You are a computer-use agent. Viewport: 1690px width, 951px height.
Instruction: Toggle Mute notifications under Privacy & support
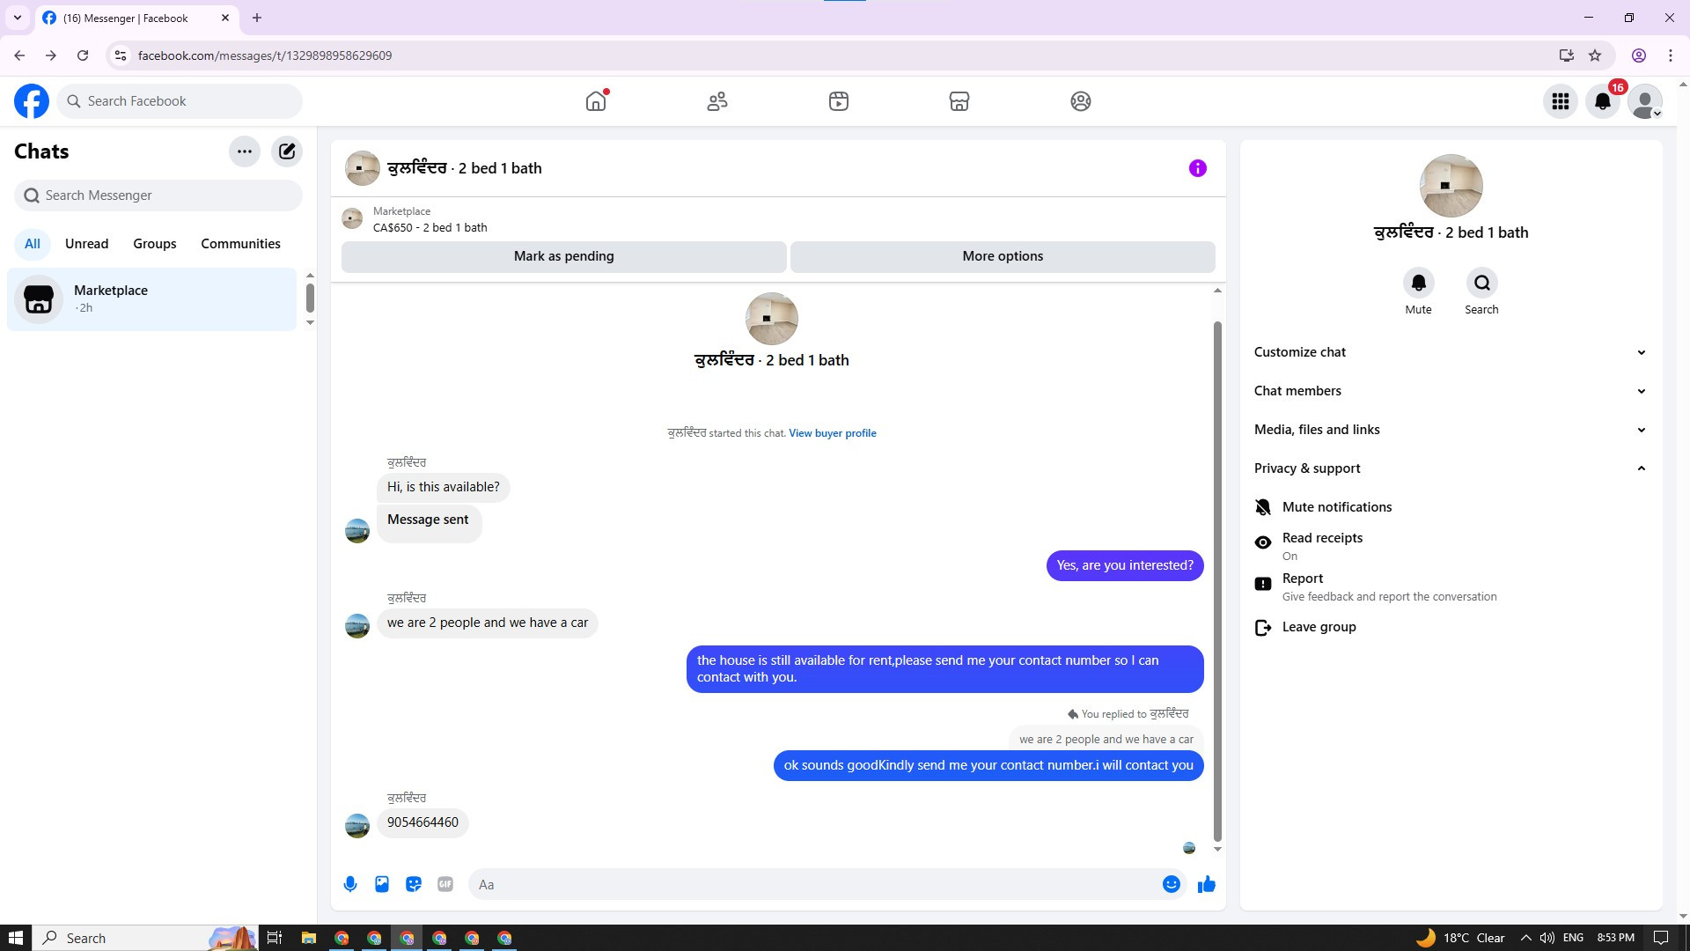coord(1336,507)
